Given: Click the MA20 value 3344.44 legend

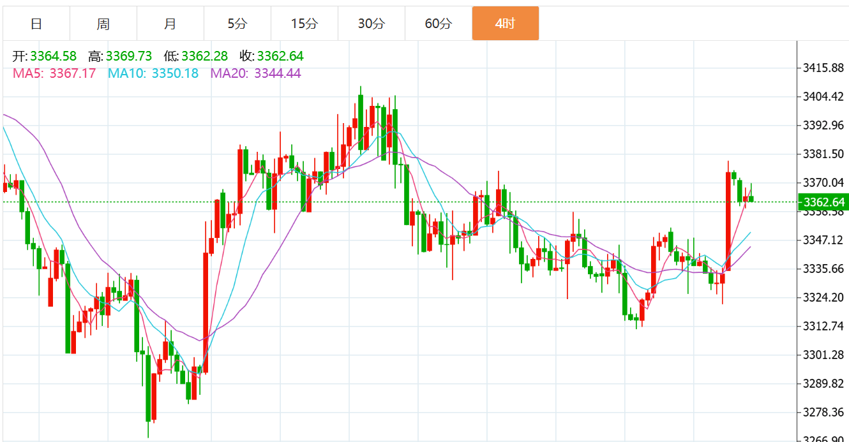Looking at the screenshot, I should (278, 73).
